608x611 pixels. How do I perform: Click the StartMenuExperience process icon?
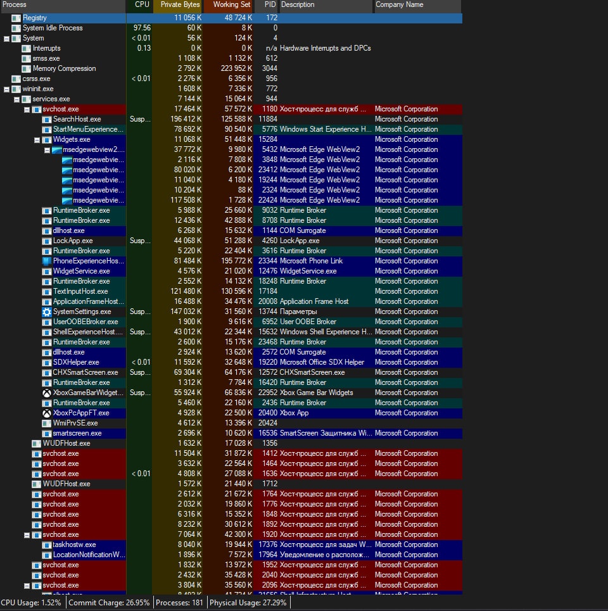pos(46,129)
